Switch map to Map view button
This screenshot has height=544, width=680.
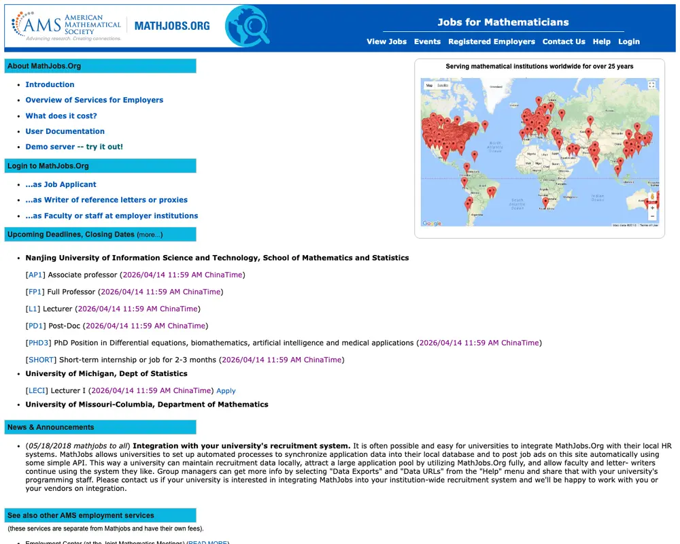(429, 86)
